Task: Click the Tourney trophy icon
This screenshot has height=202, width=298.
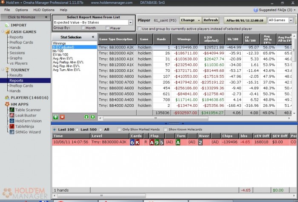Action: coord(7,70)
